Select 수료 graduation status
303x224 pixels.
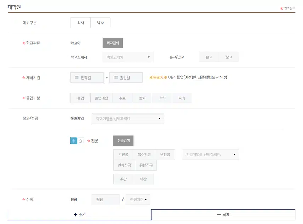click(x=122, y=98)
